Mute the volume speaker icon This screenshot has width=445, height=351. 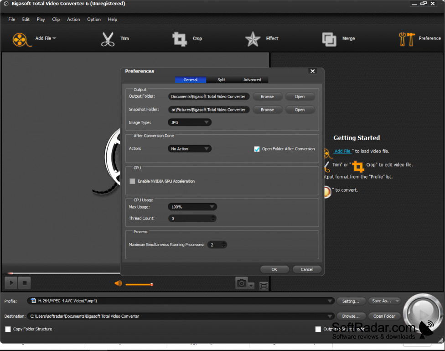[x=118, y=283]
